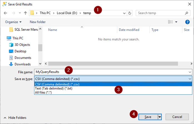194x124 pixels.
Task: Sort files by Date modified column
Action: pos(129,30)
